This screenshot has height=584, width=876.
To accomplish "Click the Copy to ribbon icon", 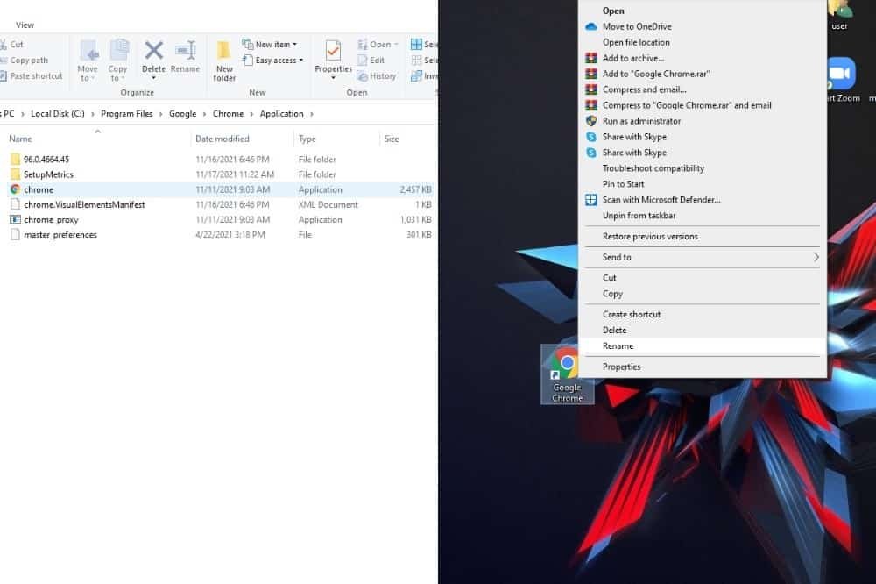I will [118, 54].
